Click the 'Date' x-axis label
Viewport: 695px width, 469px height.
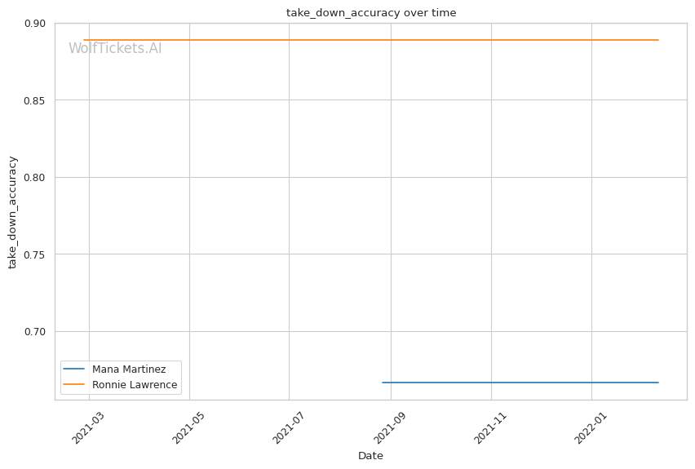point(370,456)
